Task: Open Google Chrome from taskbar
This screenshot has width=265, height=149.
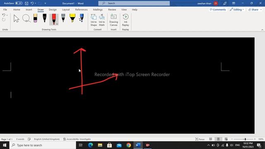Action: [129, 145]
